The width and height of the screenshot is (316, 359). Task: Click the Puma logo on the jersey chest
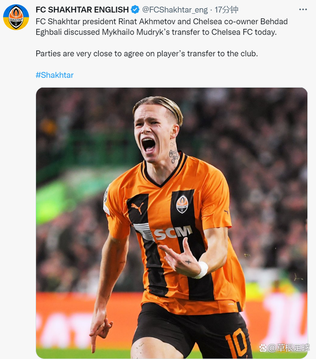(x=137, y=208)
